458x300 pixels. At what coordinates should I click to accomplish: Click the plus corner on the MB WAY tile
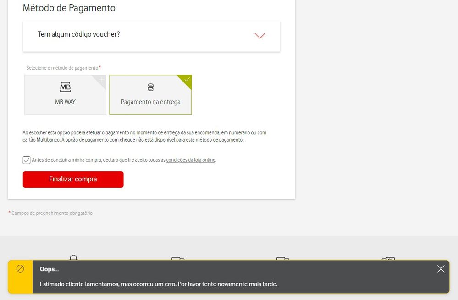(102, 79)
